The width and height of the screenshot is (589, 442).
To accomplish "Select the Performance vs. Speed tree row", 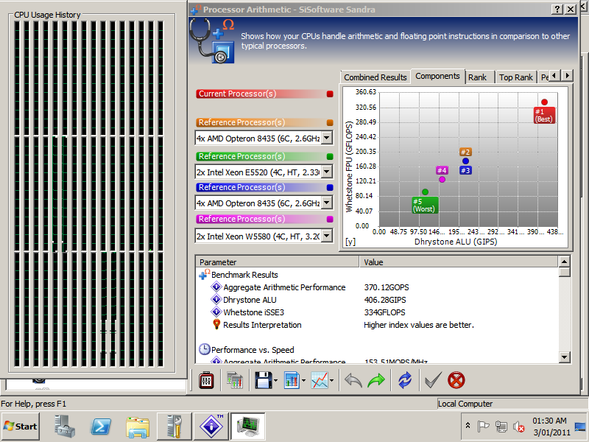I will tap(253, 350).
